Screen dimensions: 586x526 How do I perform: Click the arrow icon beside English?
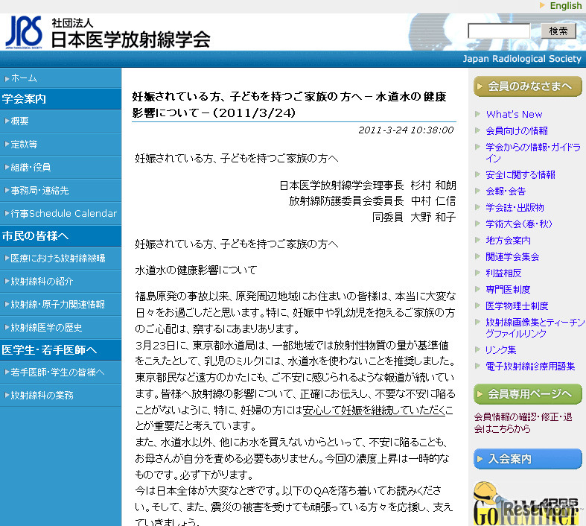(x=542, y=6)
